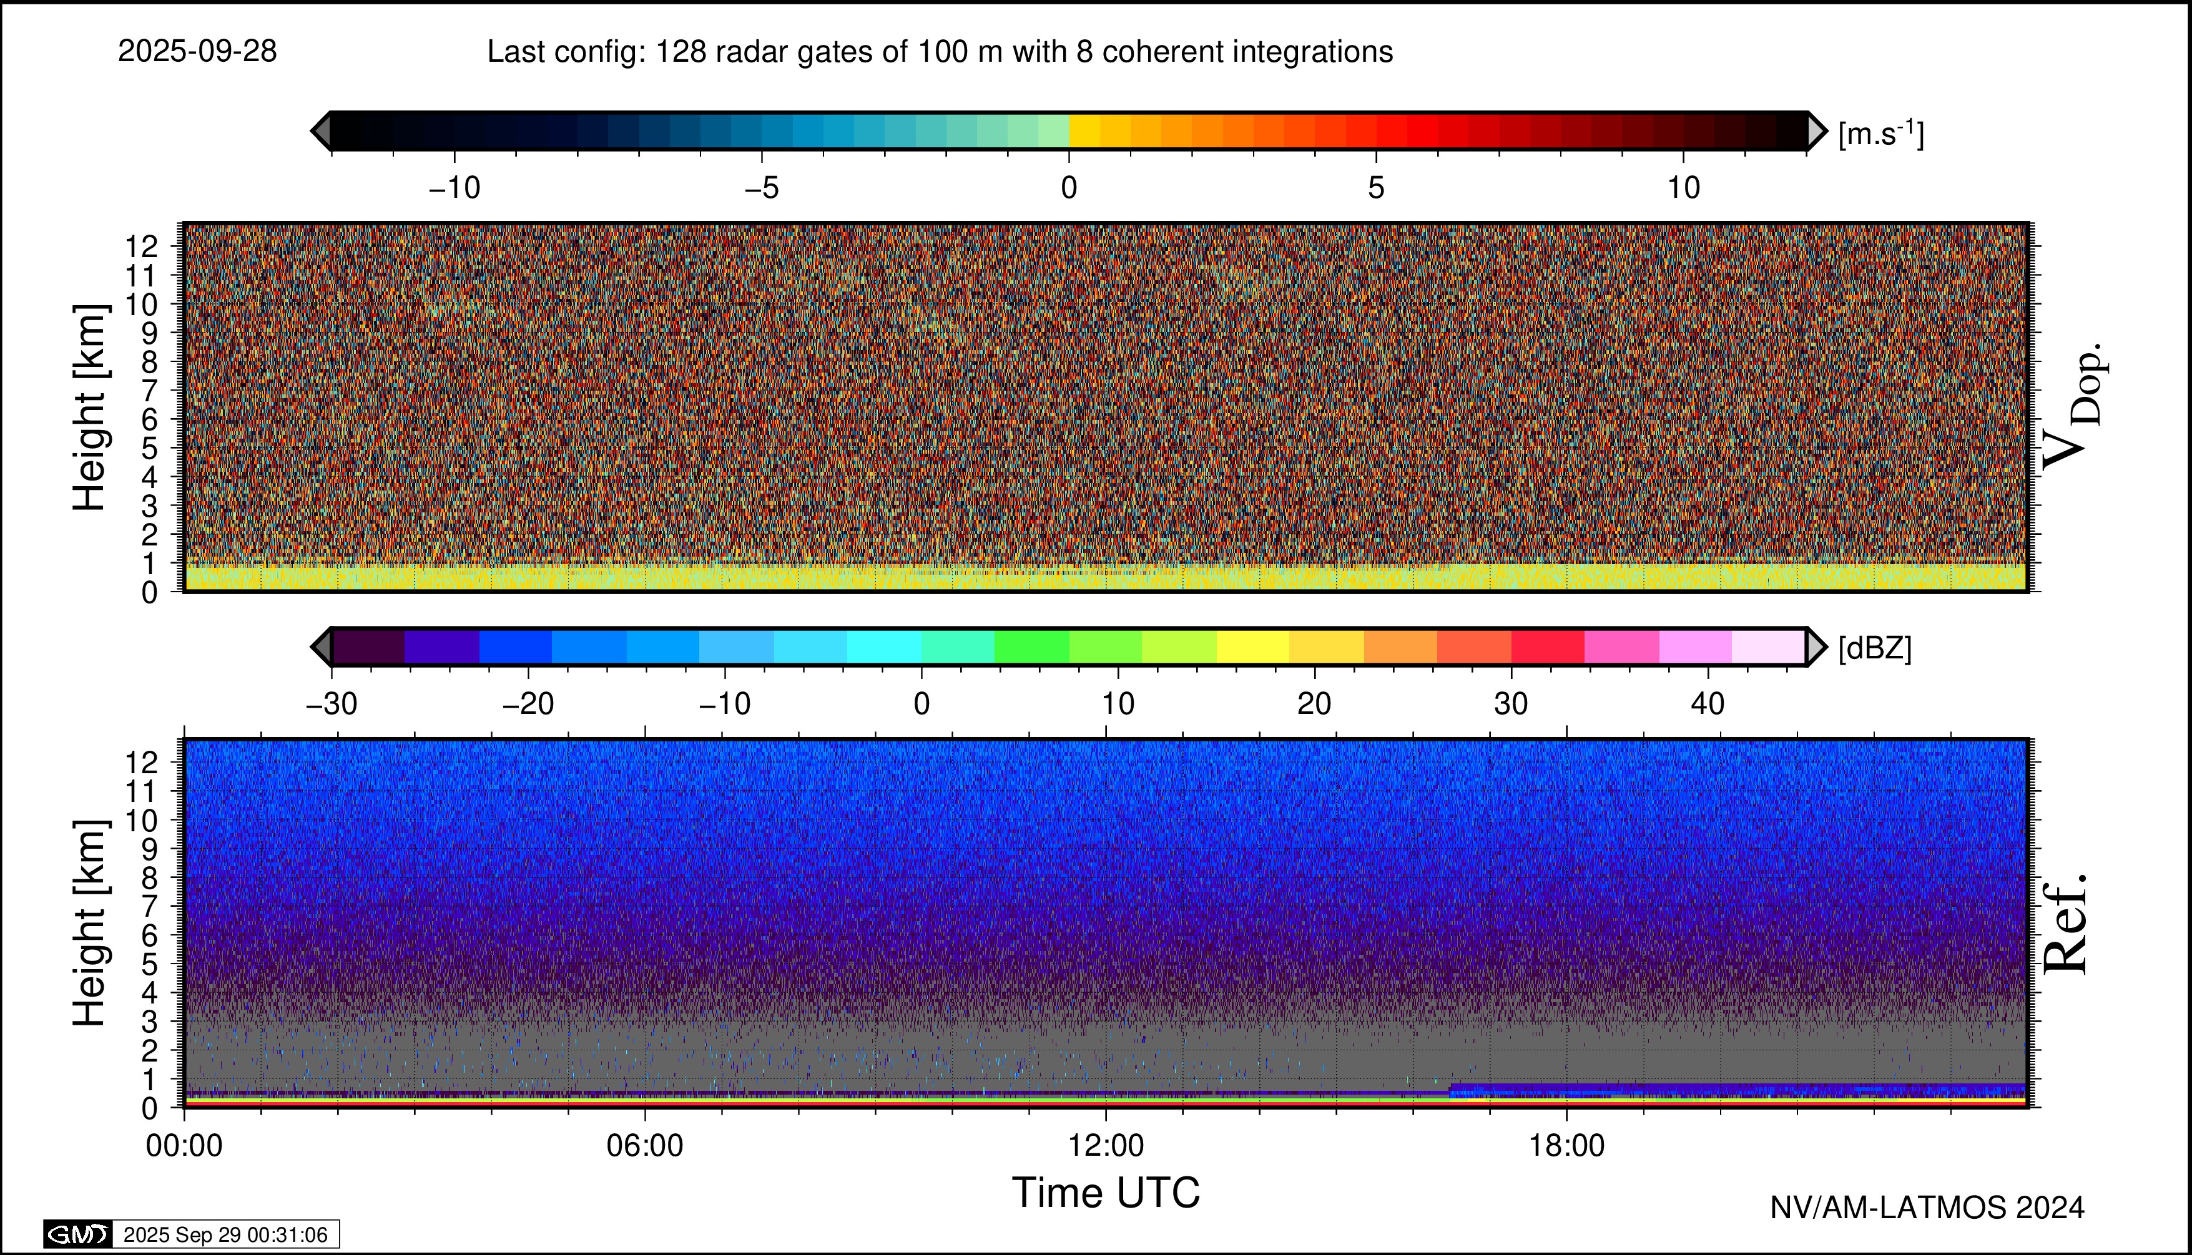The height and width of the screenshot is (1255, 2192).
Task: Pick the yellow swatch on dBZ colorbar
Action: tap(1253, 647)
